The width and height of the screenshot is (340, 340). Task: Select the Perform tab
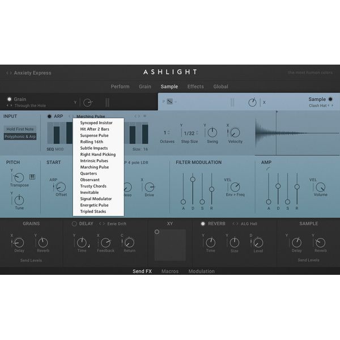(x=120, y=87)
